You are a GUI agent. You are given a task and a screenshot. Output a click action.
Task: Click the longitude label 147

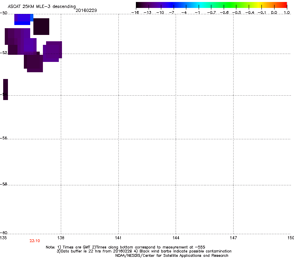coord(233,238)
